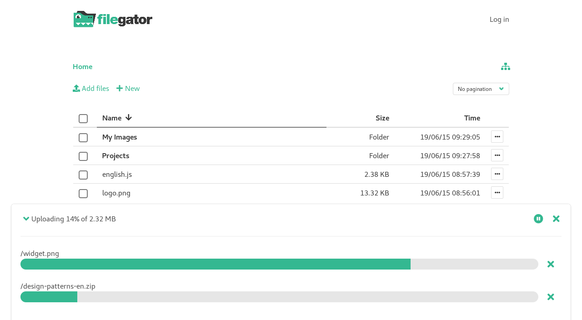582x320 pixels.
Task: Pause the current upload
Action: coord(538,219)
